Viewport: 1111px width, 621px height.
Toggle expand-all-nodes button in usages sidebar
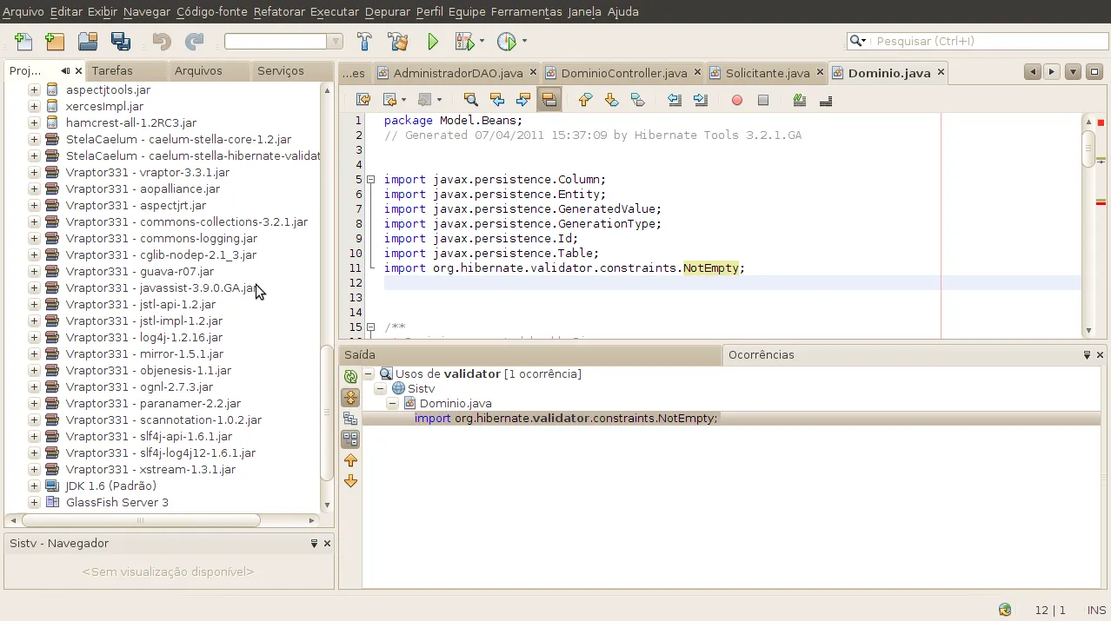[x=350, y=398]
